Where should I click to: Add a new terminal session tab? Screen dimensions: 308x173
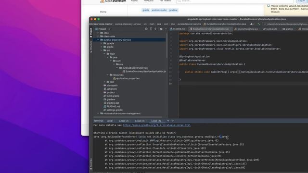[168, 121]
